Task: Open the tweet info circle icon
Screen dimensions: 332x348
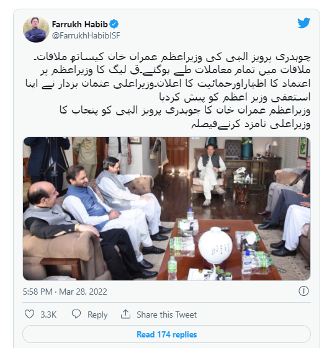Action: [303, 291]
